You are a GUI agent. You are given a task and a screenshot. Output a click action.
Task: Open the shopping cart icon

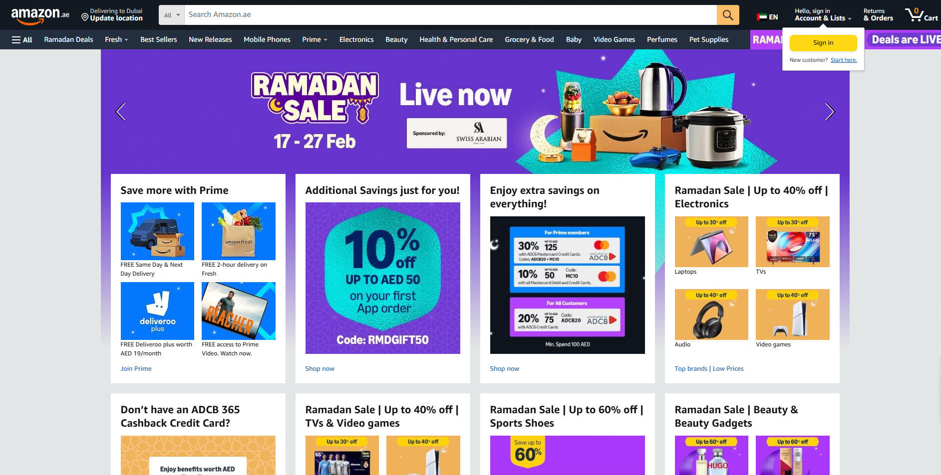pyautogui.click(x=922, y=14)
